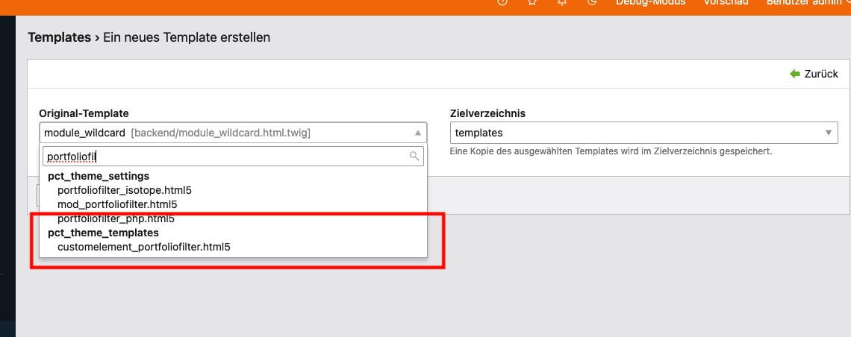Click the green back arrow icon
The image size is (851, 337).
click(795, 74)
